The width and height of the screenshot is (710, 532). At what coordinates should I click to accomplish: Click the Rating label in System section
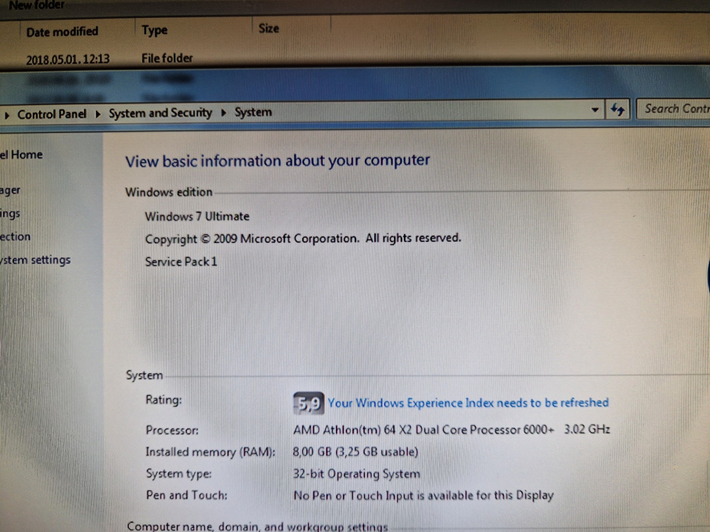(x=163, y=400)
